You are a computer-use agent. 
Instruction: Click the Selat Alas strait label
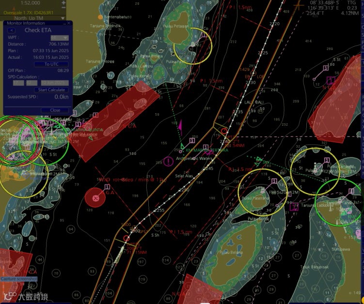(x=184, y=176)
